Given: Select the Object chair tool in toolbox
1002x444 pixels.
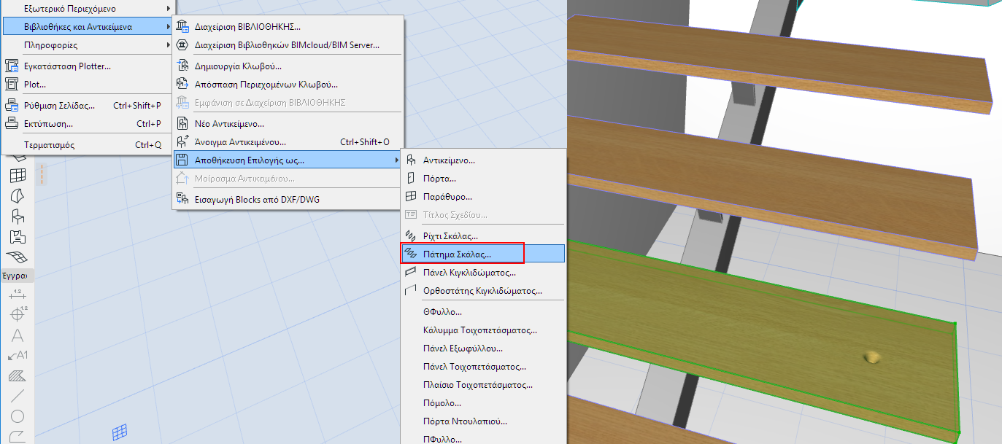Looking at the screenshot, I should coord(18,217).
